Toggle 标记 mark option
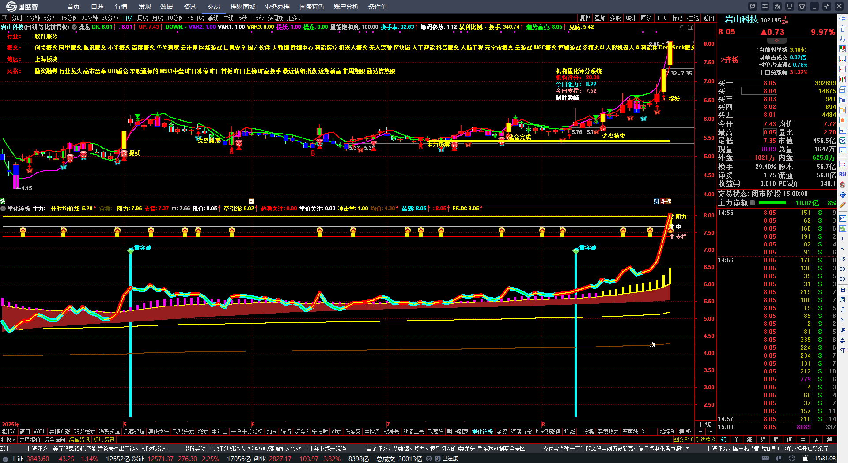Screen dimensions: 848x463 coord(677,18)
